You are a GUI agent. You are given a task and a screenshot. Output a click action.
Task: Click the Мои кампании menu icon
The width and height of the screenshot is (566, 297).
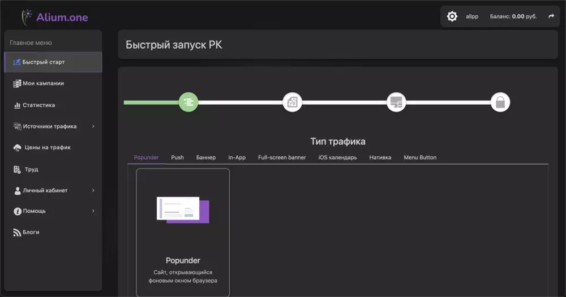tap(17, 83)
